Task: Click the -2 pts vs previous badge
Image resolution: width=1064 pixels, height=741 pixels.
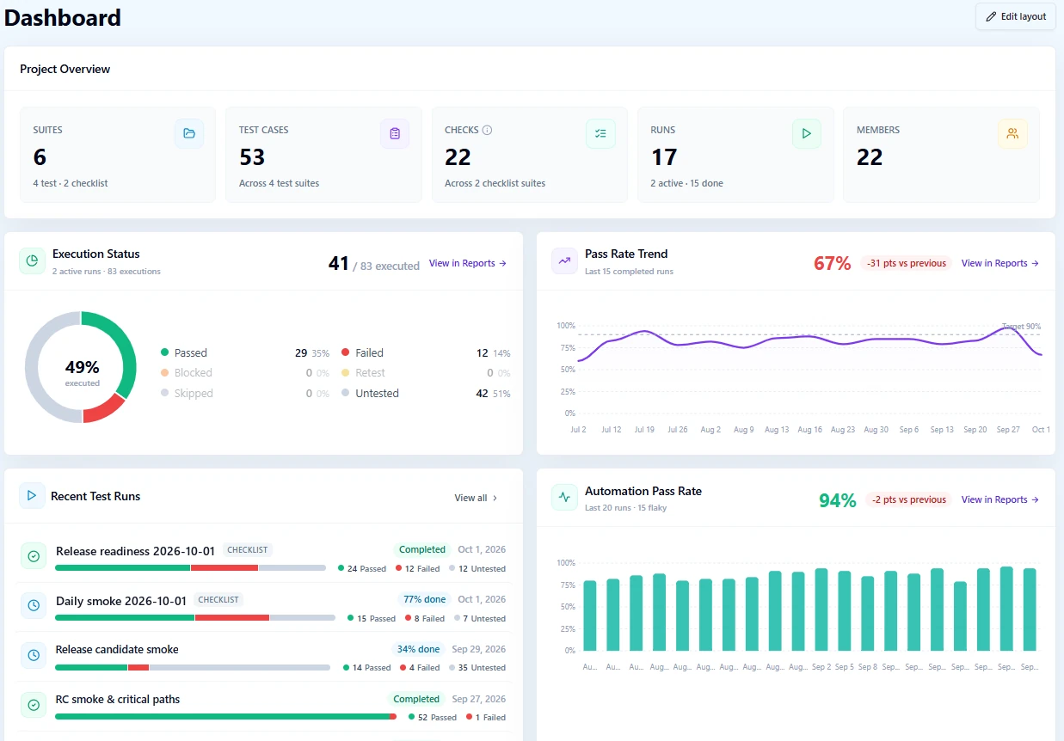Action: pyautogui.click(x=908, y=499)
